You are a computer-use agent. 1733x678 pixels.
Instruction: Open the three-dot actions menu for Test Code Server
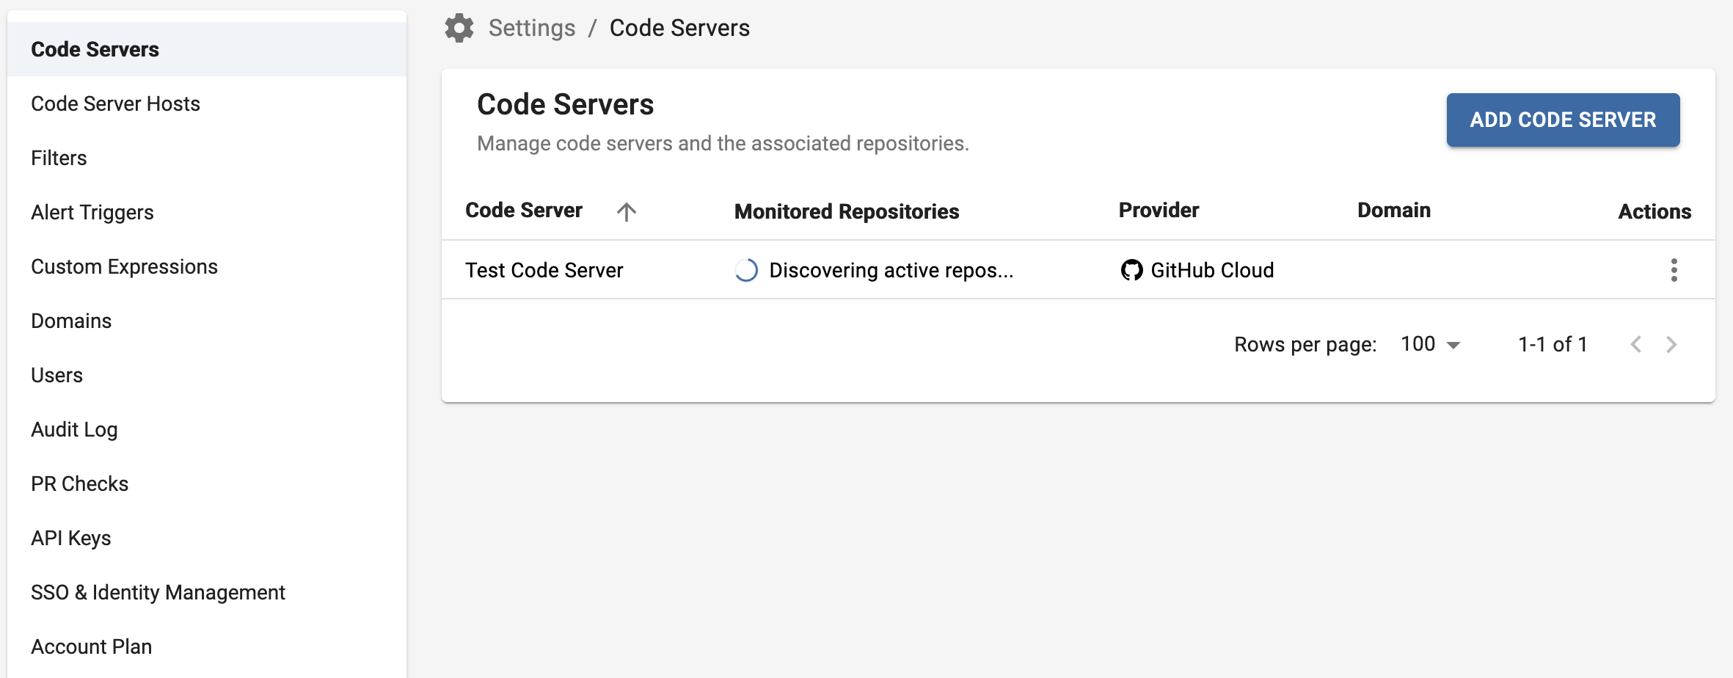pyautogui.click(x=1674, y=270)
